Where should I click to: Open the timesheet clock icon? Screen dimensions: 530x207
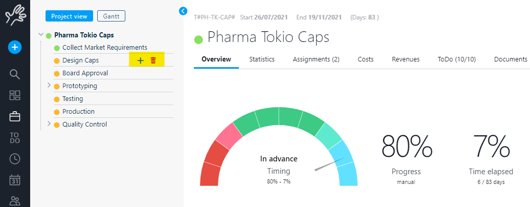coord(15,159)
